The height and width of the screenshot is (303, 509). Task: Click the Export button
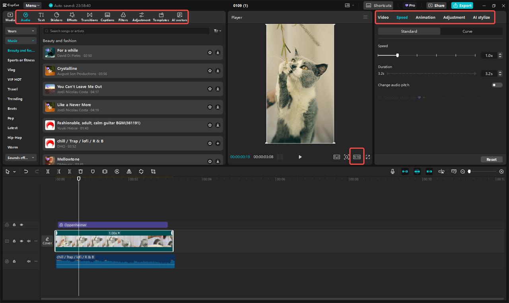tap(462, 5)
